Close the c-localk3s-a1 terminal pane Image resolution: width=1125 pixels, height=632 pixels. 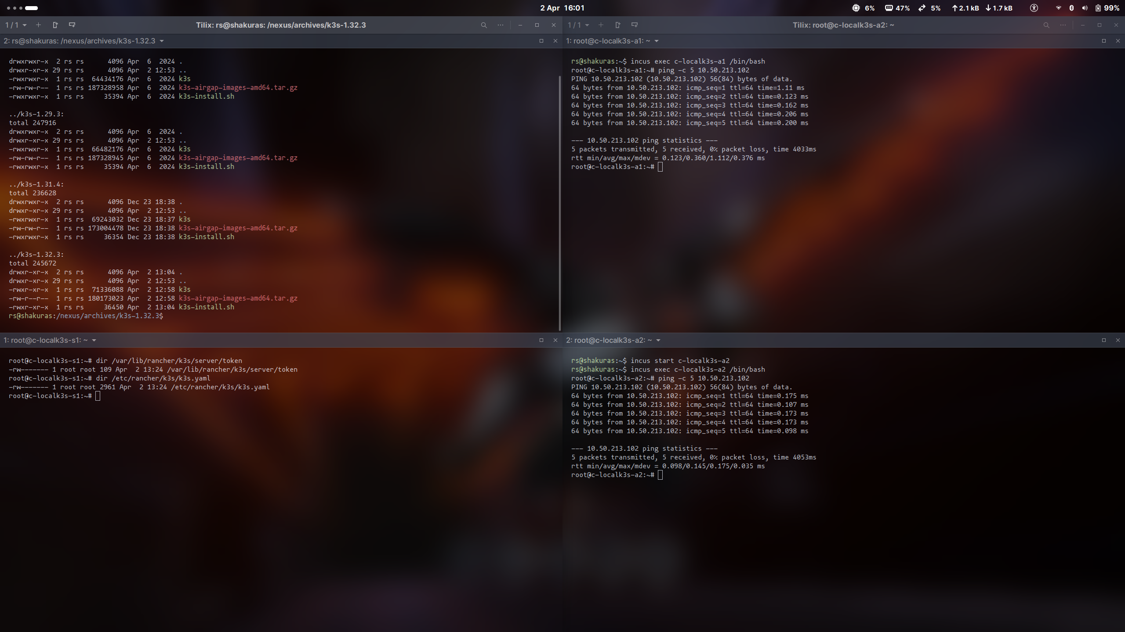coord(1118,41)
